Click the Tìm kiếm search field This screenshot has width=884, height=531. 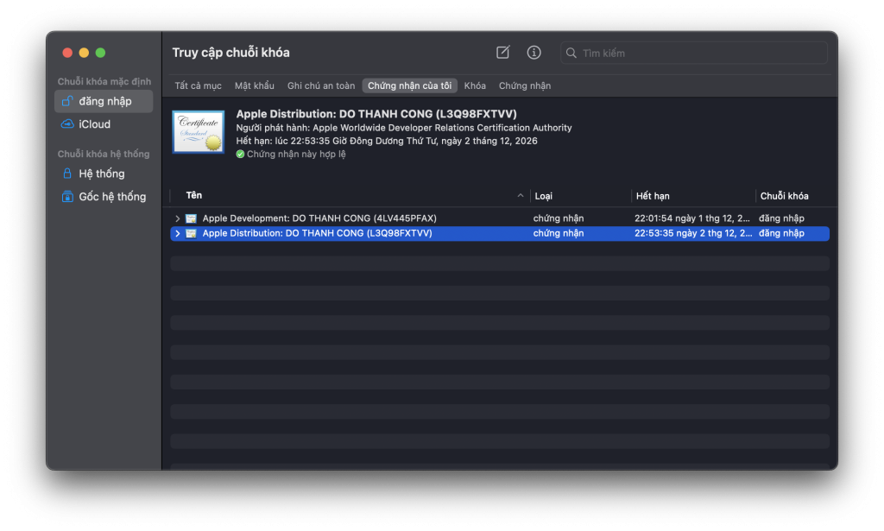(x=699, y=53)
